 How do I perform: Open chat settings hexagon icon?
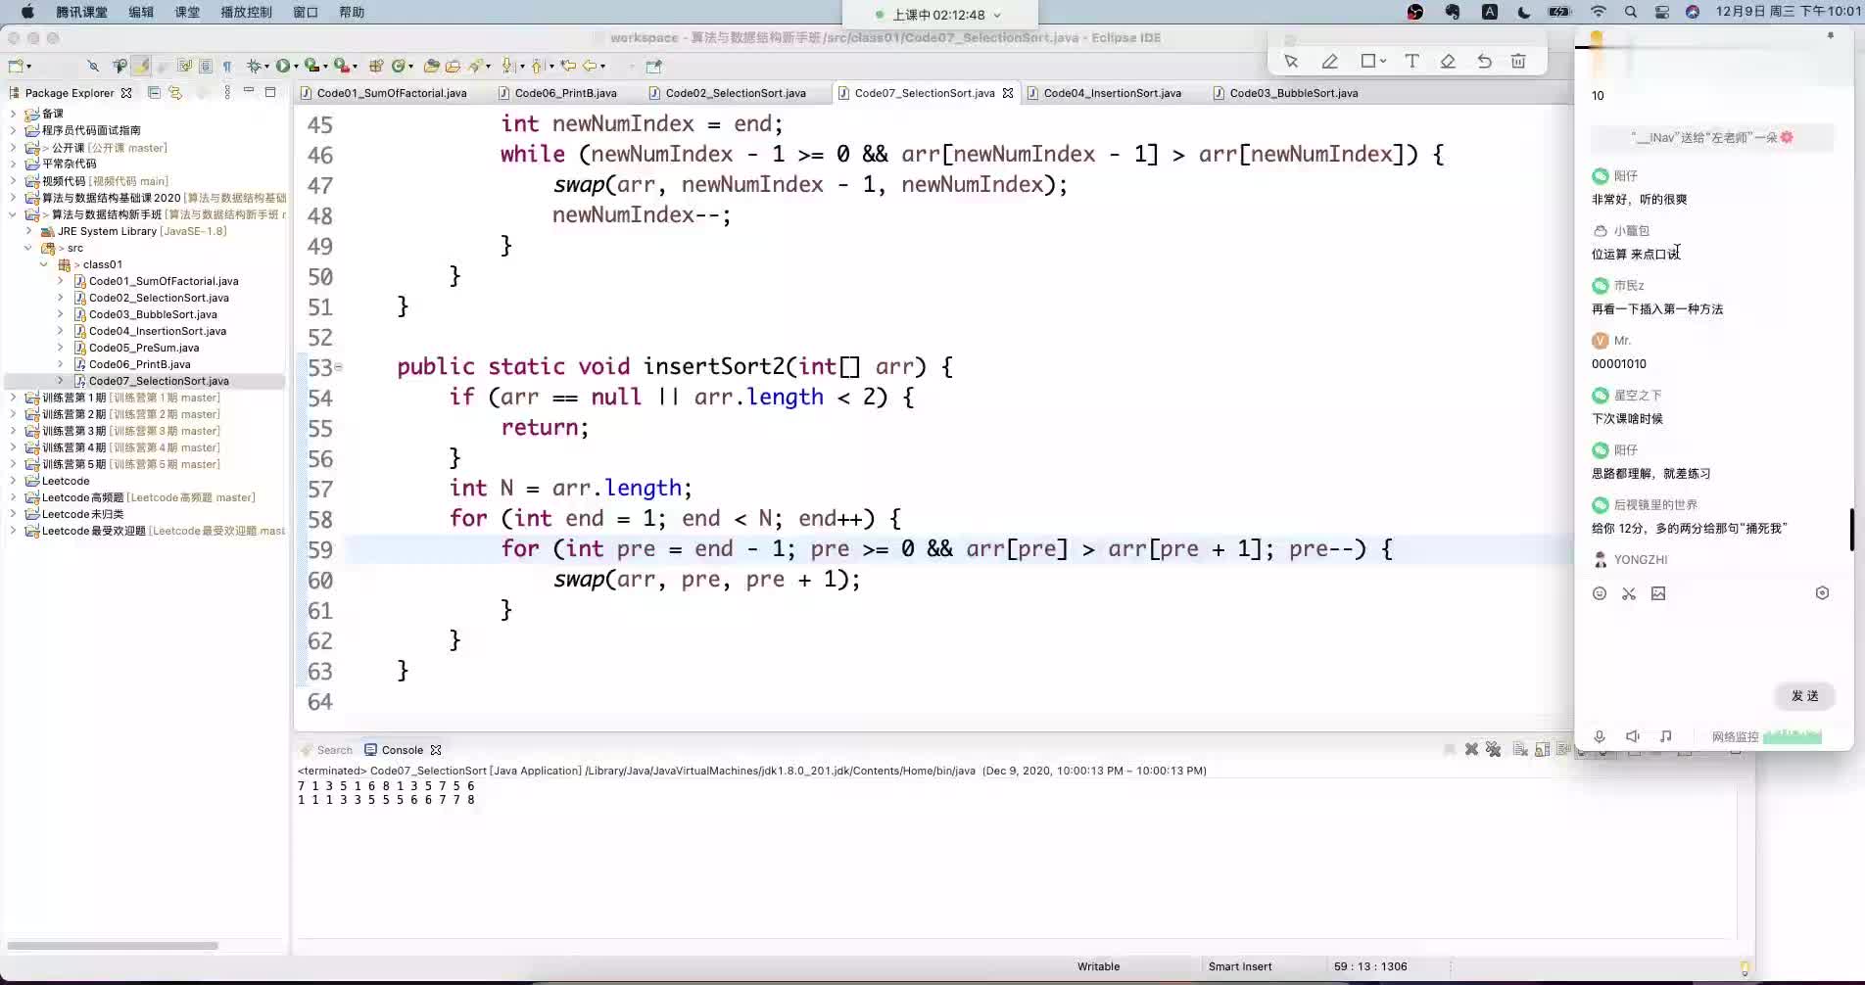click(x=1822, y=593)
